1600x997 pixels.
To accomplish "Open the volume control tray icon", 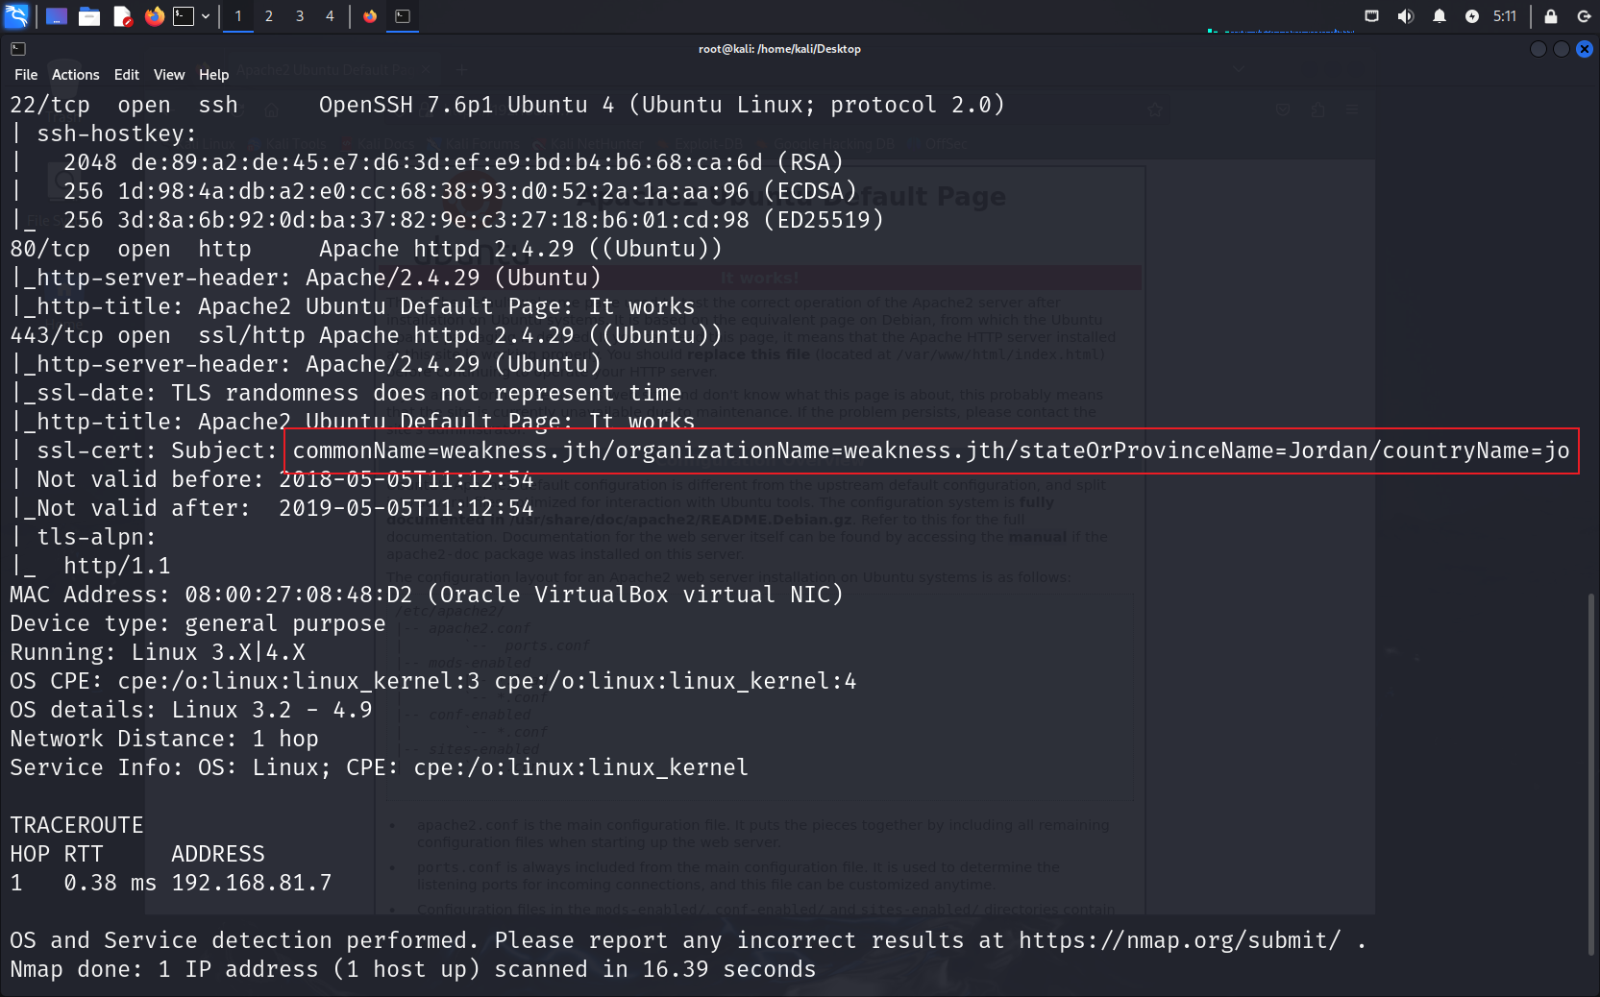I will coord(1406,16).
